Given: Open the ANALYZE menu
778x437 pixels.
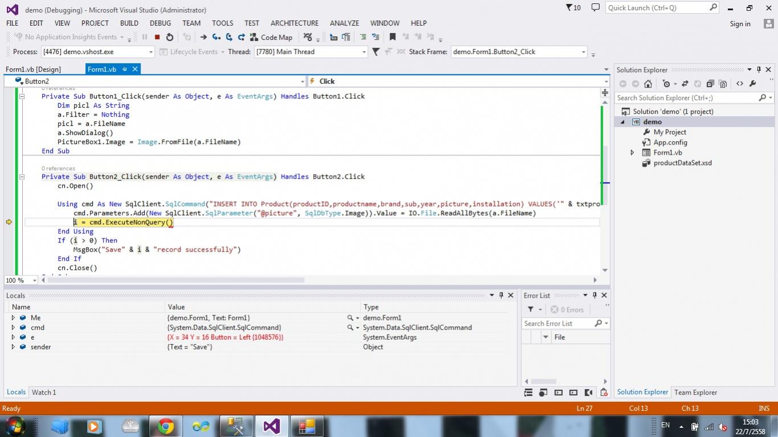Looking at the screenshot, I should click(345, 23).
